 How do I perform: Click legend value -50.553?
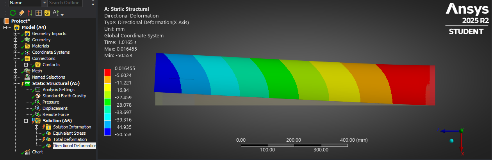click(124, 134)
